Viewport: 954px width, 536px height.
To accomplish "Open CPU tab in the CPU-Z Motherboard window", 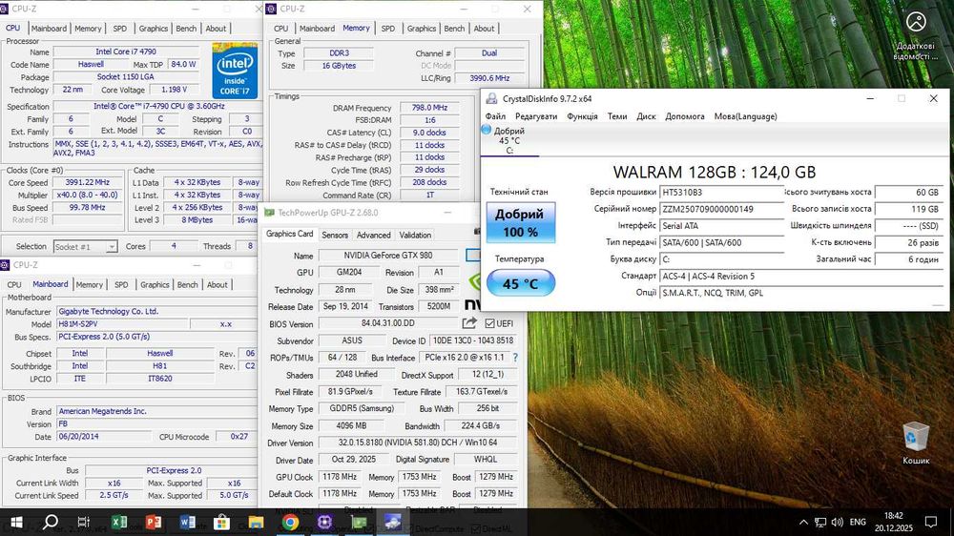I will tap(14, 285).
